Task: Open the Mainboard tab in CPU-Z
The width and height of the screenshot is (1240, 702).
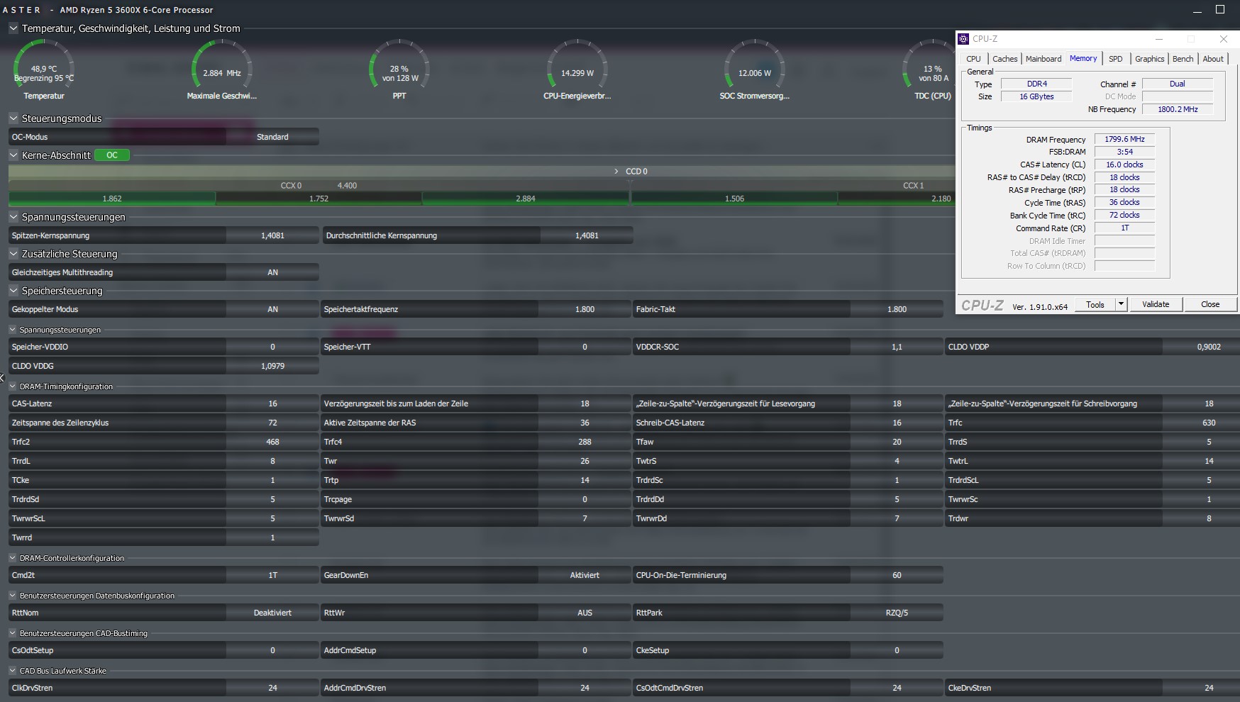Action: point(1044,59)
